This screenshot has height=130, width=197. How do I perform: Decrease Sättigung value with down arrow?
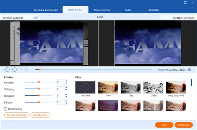pos(66,90)
